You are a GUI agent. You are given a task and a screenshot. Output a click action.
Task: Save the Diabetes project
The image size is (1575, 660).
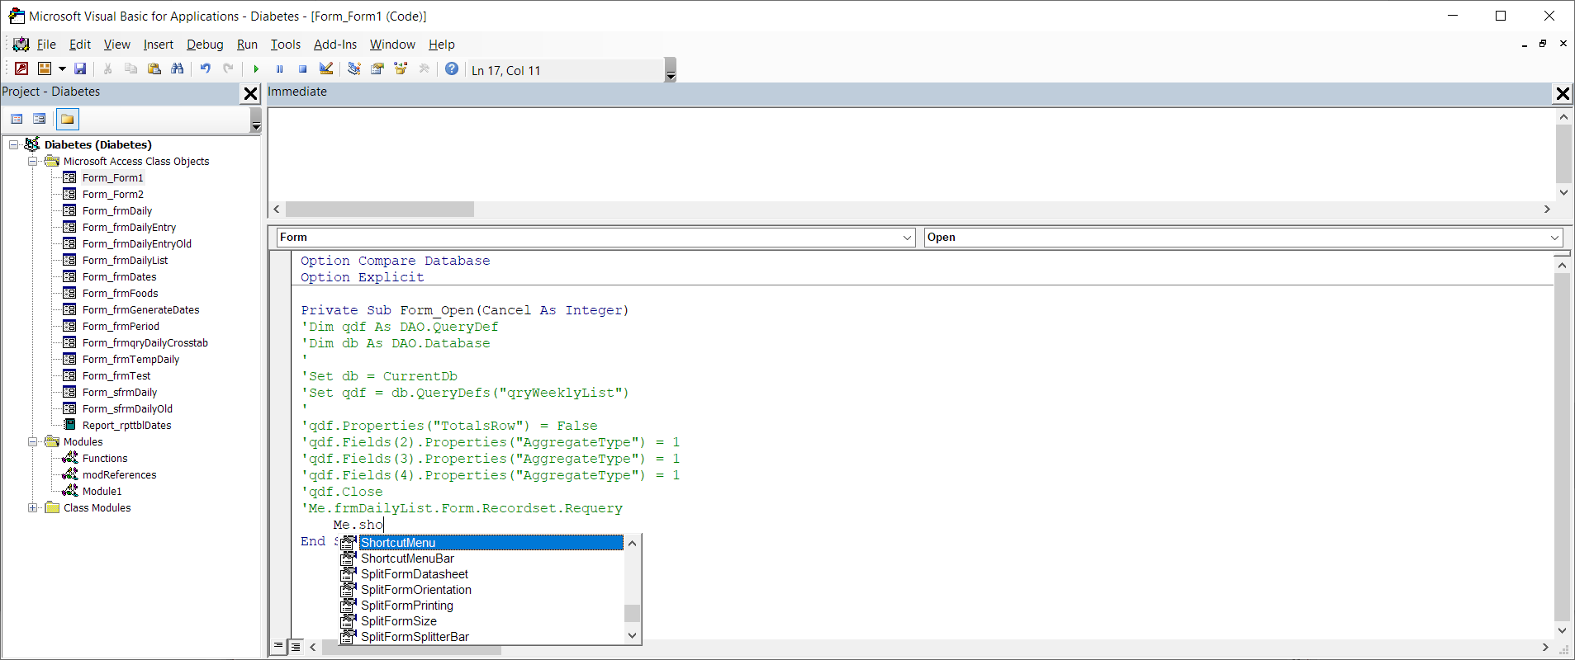pyautogui.click(x=80, y=69)
